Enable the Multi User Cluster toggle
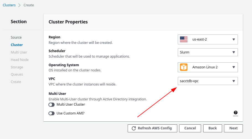This screenshot has height=139, width=252. 52,105
